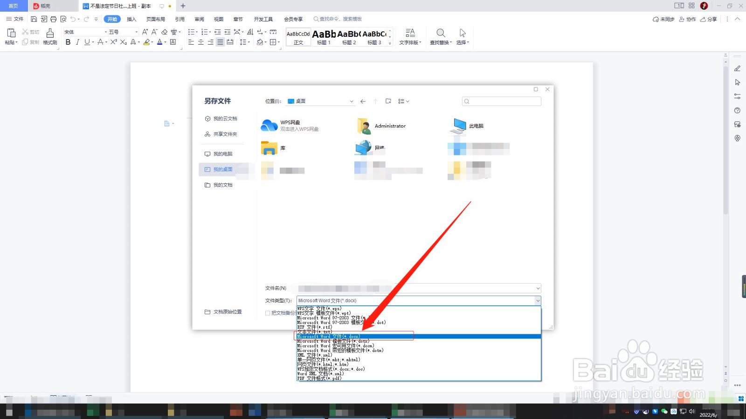Click the Save icon in quick access toolbar
This screenshot has height=419, width=746.
(34, 19)
